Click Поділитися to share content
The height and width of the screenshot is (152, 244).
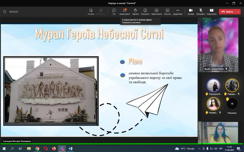(212, 12)
